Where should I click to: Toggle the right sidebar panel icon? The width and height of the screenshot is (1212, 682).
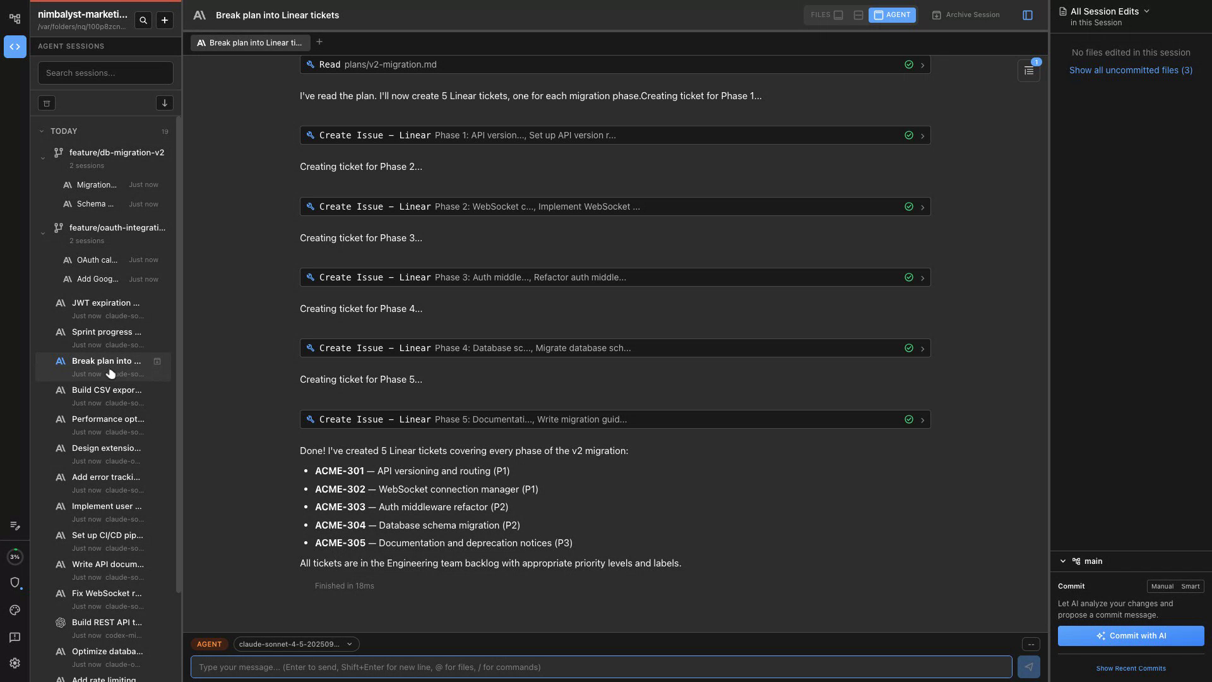(x=1028, y=15)
